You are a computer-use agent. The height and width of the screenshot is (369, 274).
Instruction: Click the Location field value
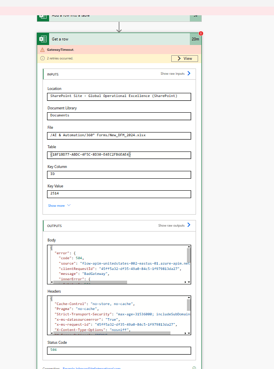pyautogui.click(x=119, y=97)
